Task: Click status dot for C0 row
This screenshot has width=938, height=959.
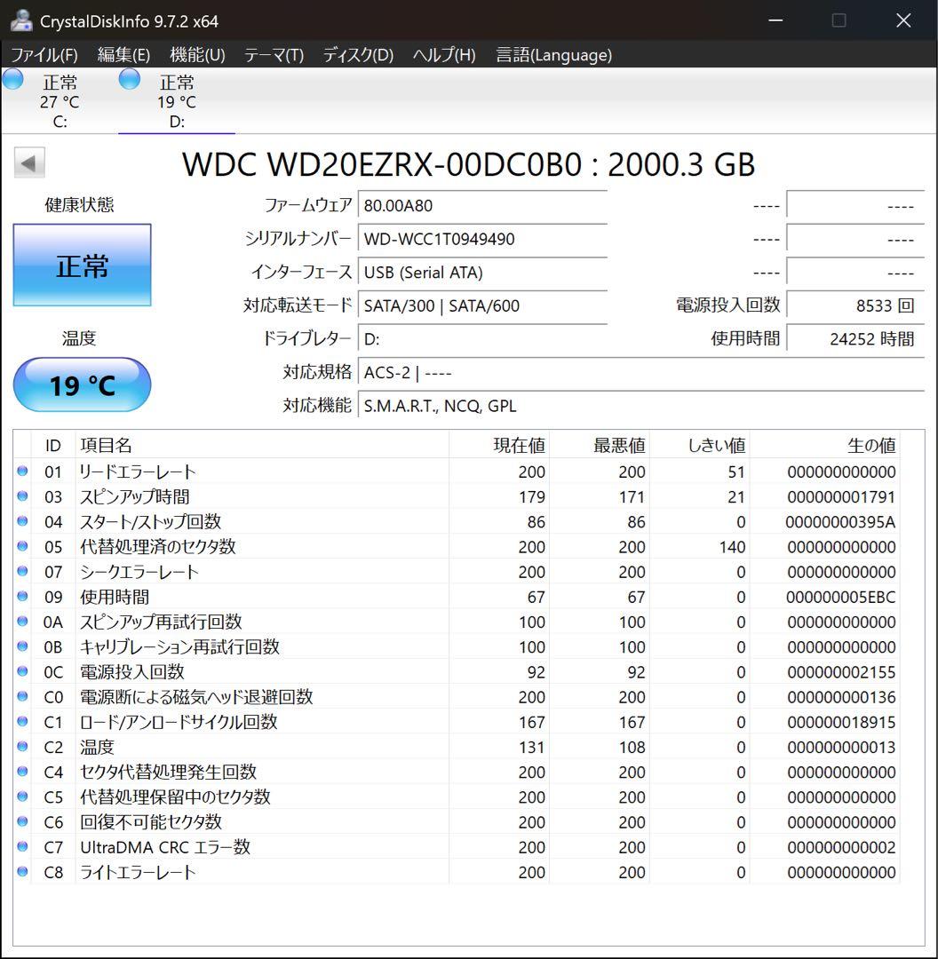Action: click(x=22, y=697)
